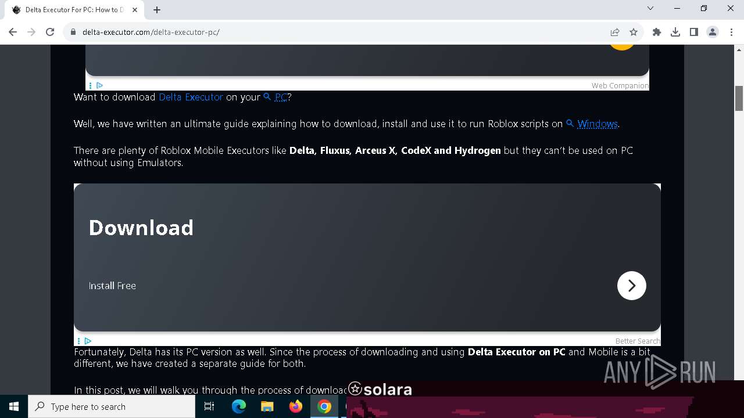
Task: Open Chrome extensions puzzle icon
Action: 657,32
